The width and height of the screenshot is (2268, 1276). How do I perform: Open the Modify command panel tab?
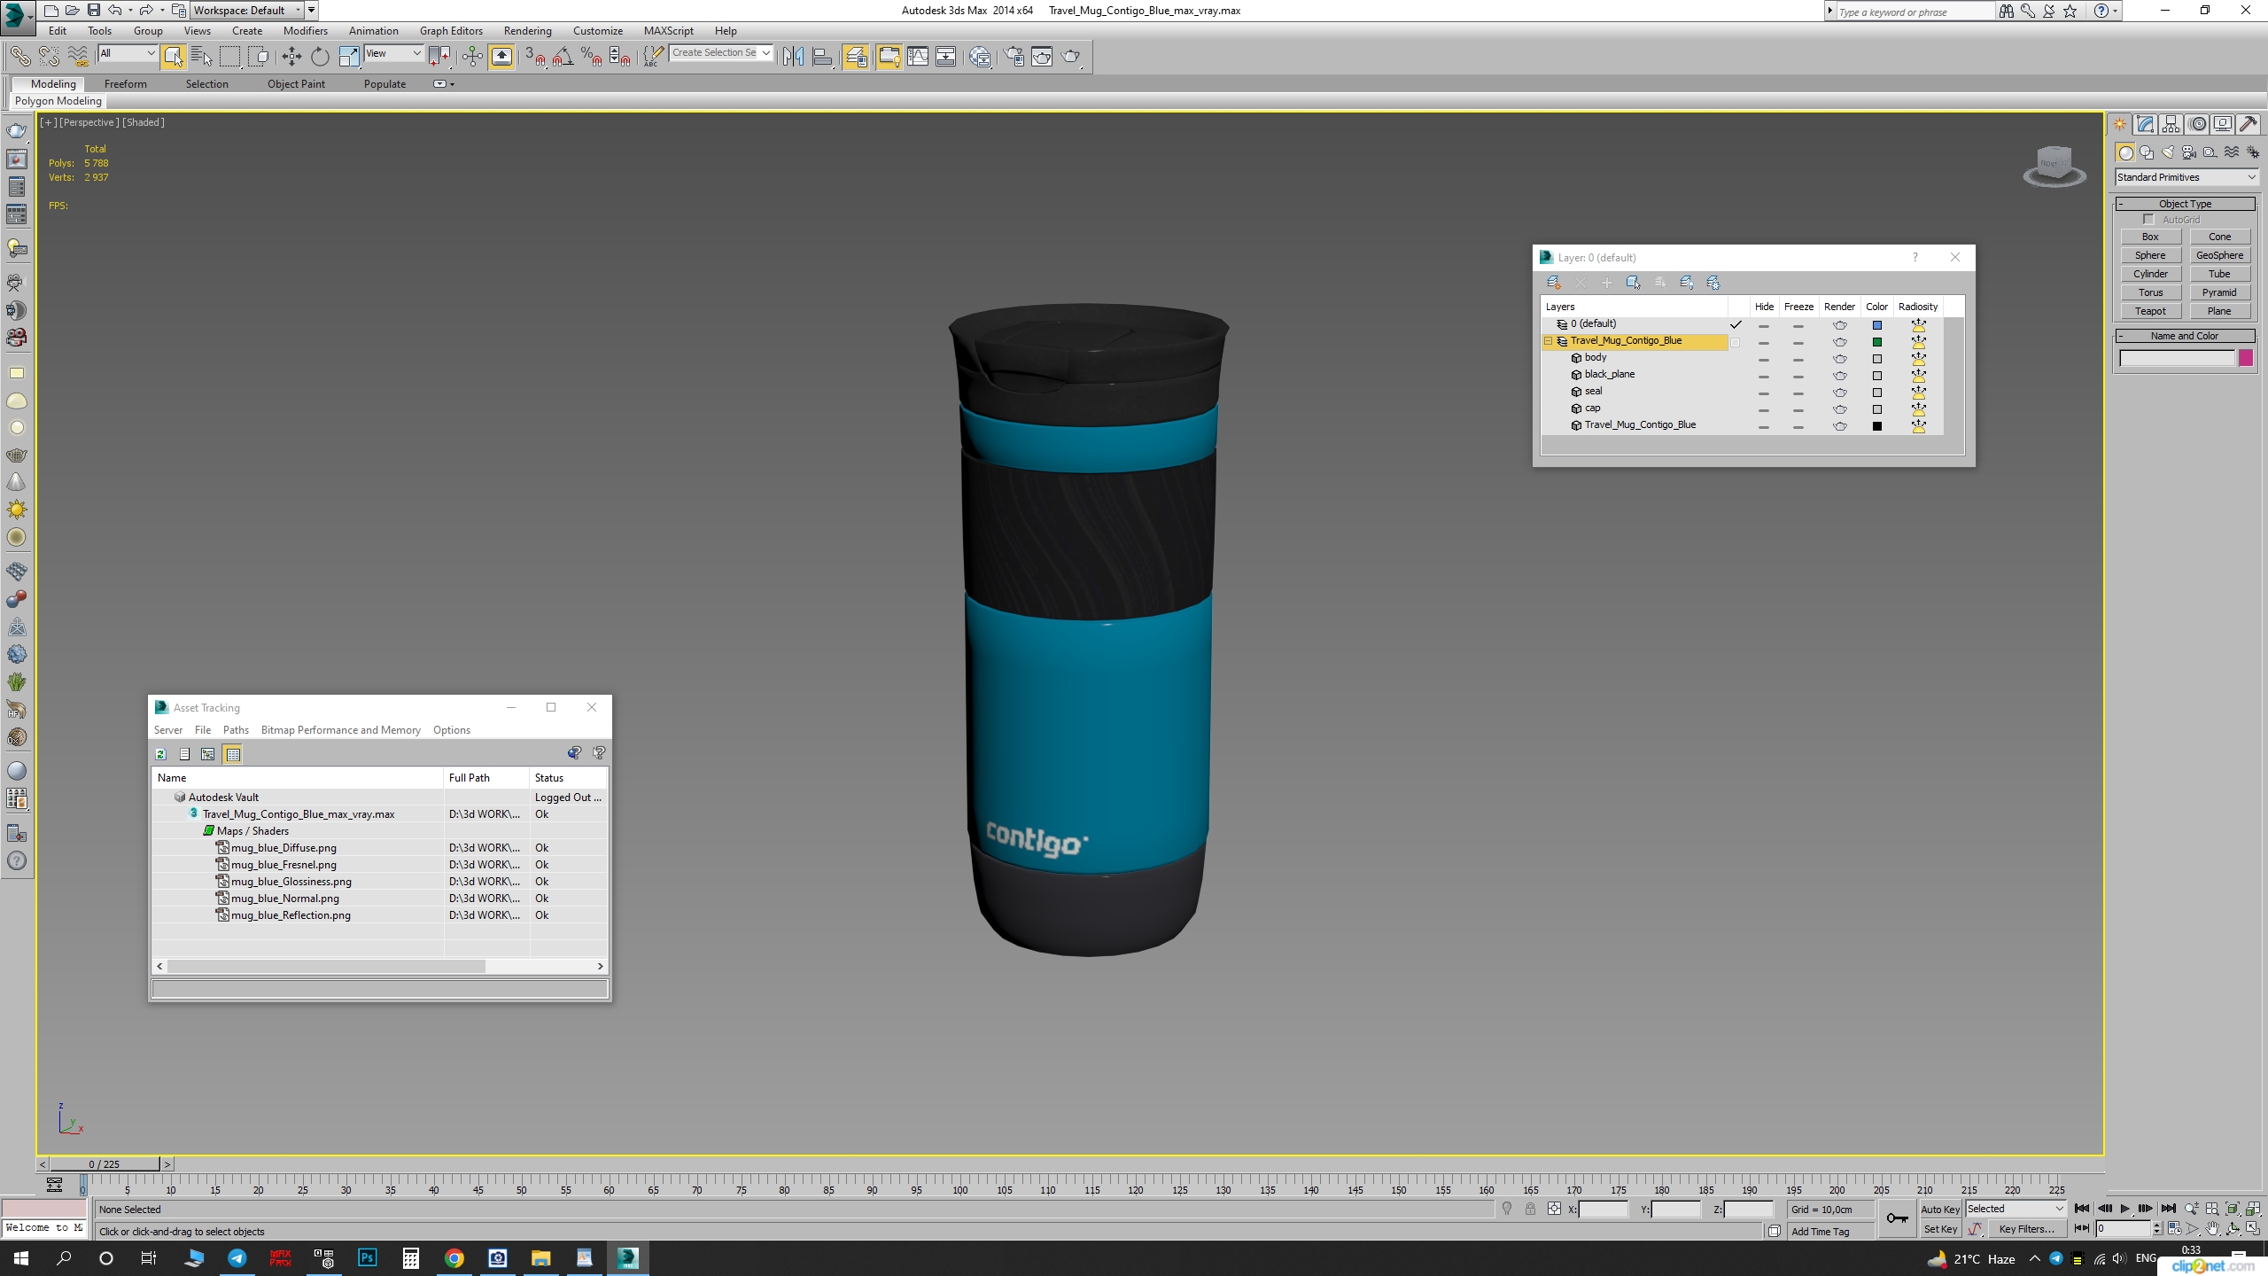[2145, 124]
